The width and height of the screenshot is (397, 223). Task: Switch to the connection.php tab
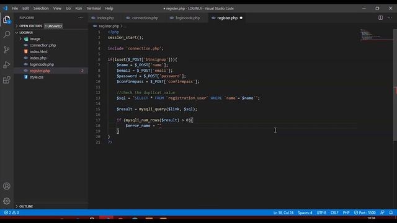point(145,18)
